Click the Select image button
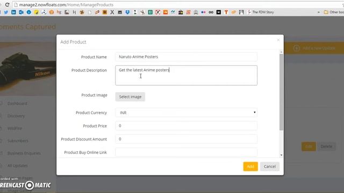344x193 pixels. pos(130,96)
